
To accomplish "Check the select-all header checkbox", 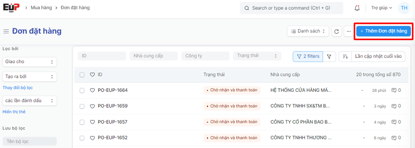I will (82, 75).
